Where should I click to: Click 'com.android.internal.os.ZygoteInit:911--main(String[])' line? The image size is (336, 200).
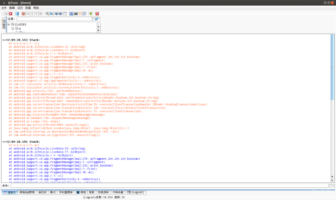point(54,135)
